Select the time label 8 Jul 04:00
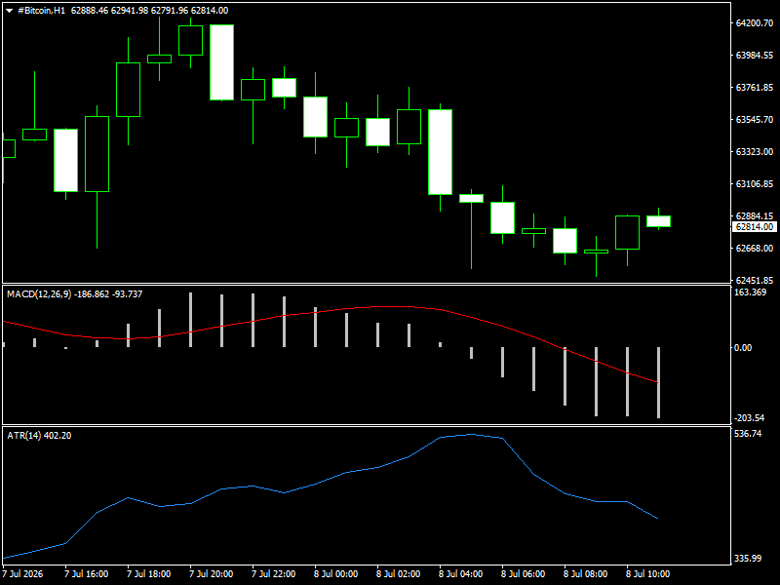The image size is (780, 585). [460, 574]
